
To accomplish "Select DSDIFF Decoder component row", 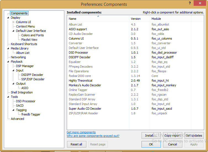I will pos(135,57).
